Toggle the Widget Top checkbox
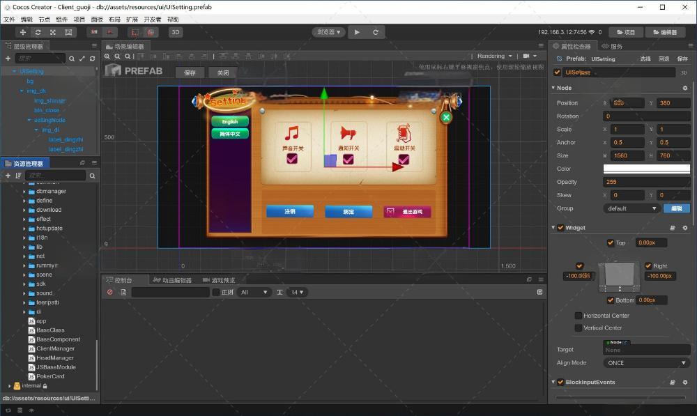Screen dimensions: 697x416 (x=611, y=243)
